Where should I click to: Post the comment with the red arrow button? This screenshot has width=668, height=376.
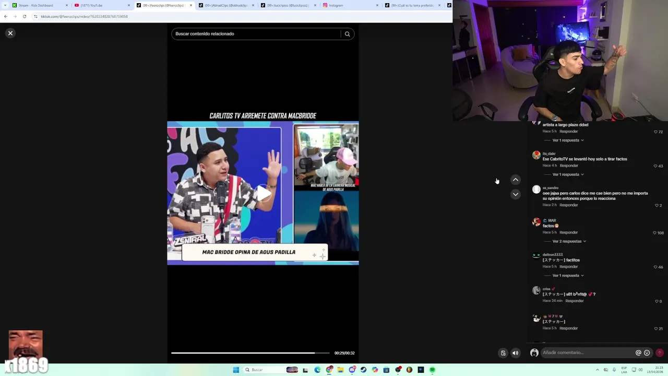[660, 352]
